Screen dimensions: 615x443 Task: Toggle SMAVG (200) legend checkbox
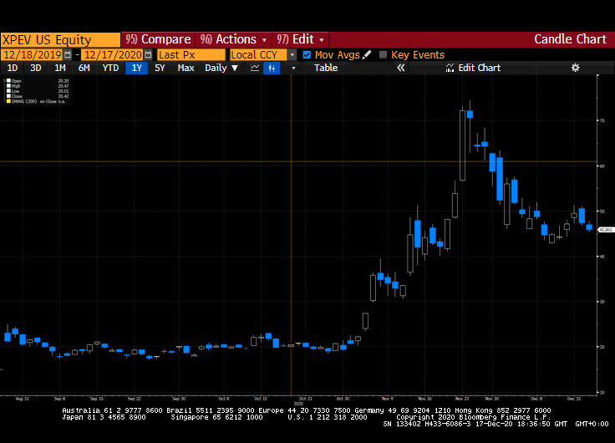[8, 101]
